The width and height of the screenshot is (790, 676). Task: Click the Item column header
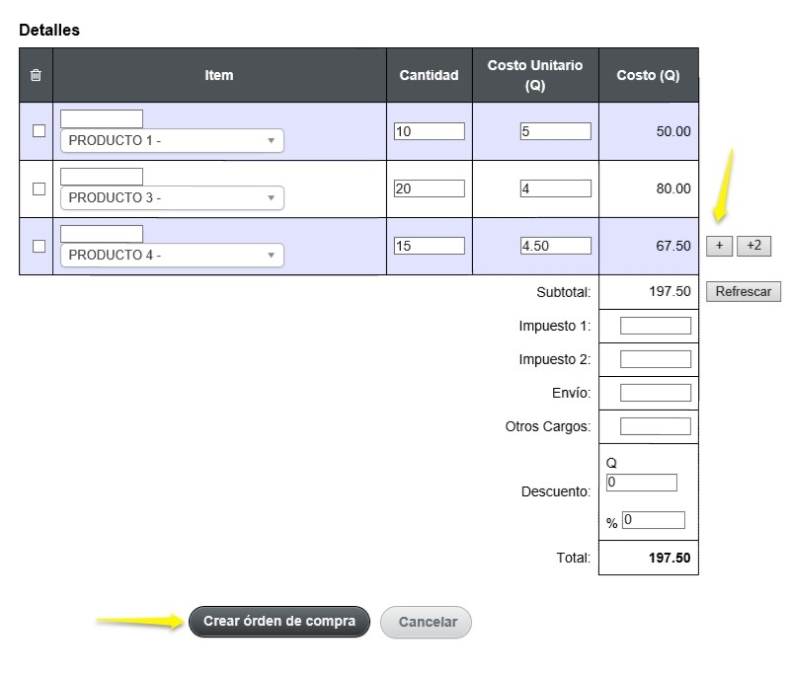click(x=218, y=76)
